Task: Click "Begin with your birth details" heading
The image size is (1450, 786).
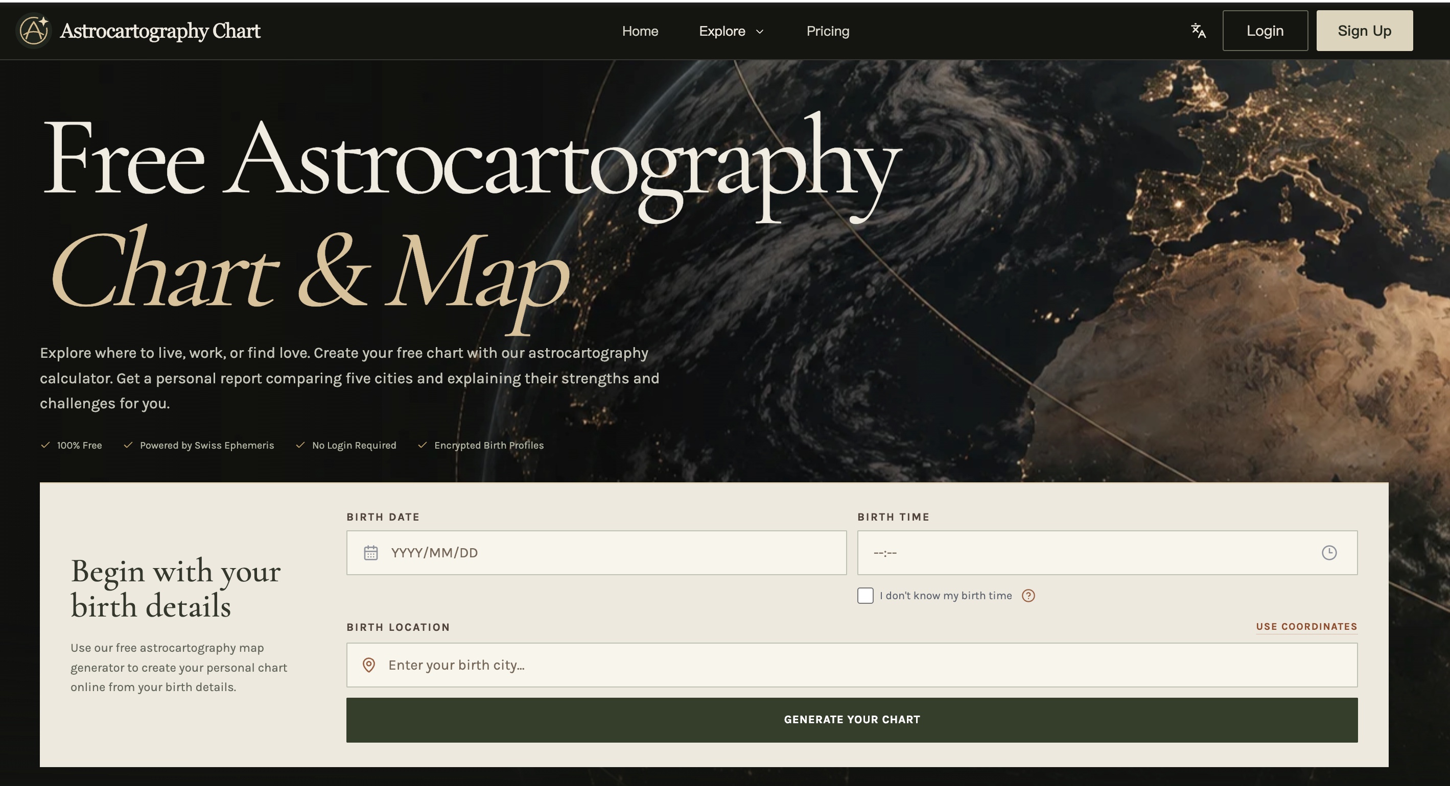Action: 176,588
